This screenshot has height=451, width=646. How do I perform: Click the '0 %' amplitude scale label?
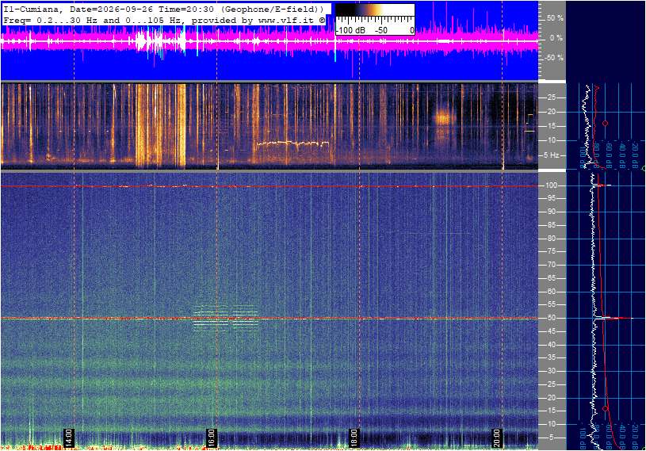(x=556, y=38)
